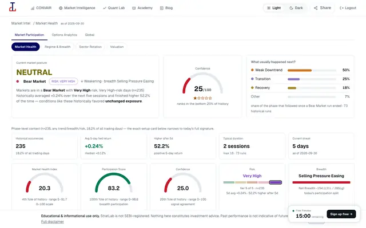
Task: Click the 50% Weak Downtrend percentage
Action: tap(346, 70)
